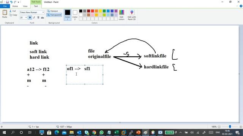The image size is (243, 136).
Task: Pick the yellow color swatch
Action: click(x=100, y=11)
